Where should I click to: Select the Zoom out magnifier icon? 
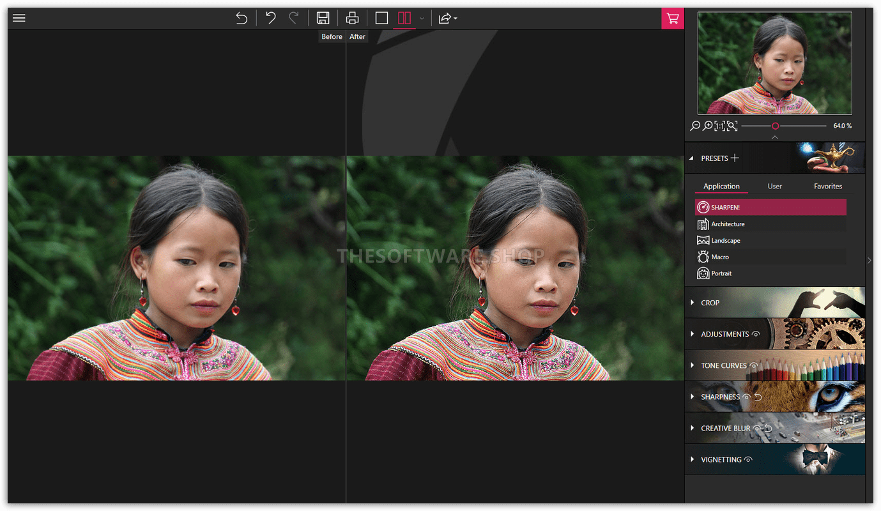click(x=695, y=126)
